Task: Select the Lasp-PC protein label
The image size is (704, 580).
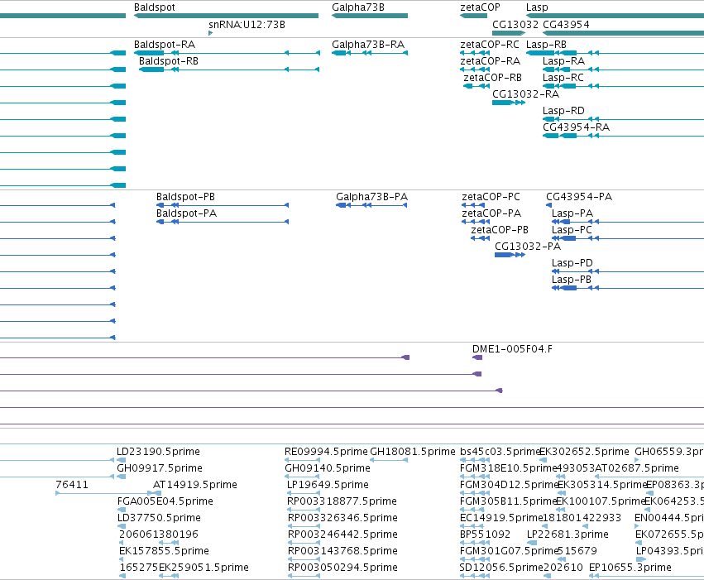Action: point(572,230)
